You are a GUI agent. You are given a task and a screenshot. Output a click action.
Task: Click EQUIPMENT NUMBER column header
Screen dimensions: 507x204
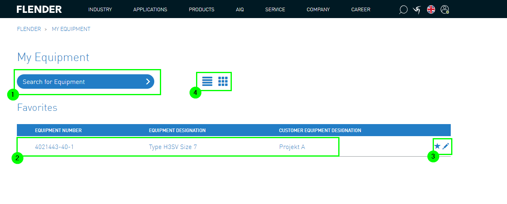click(58, 131)
